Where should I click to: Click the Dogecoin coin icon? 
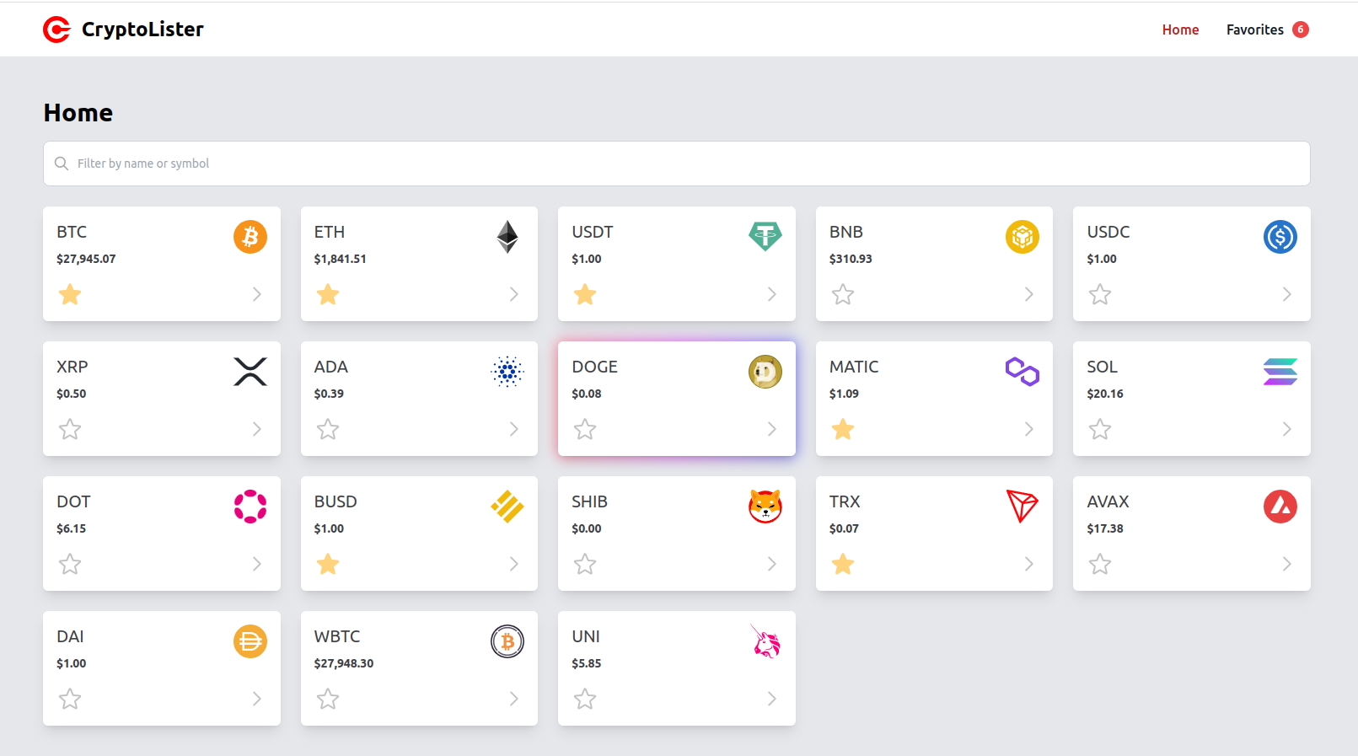[765, 372]
